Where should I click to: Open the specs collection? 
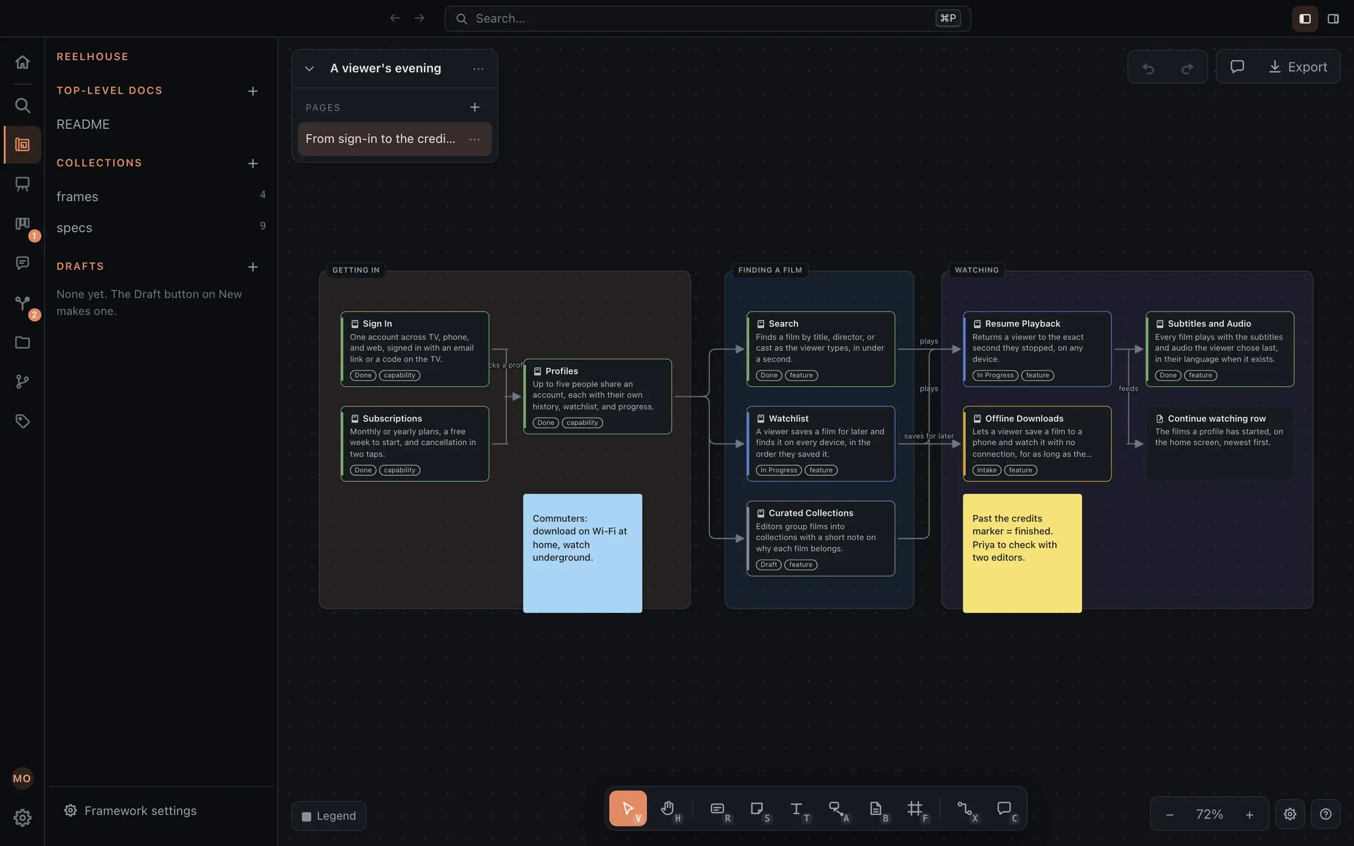(161, 228)
